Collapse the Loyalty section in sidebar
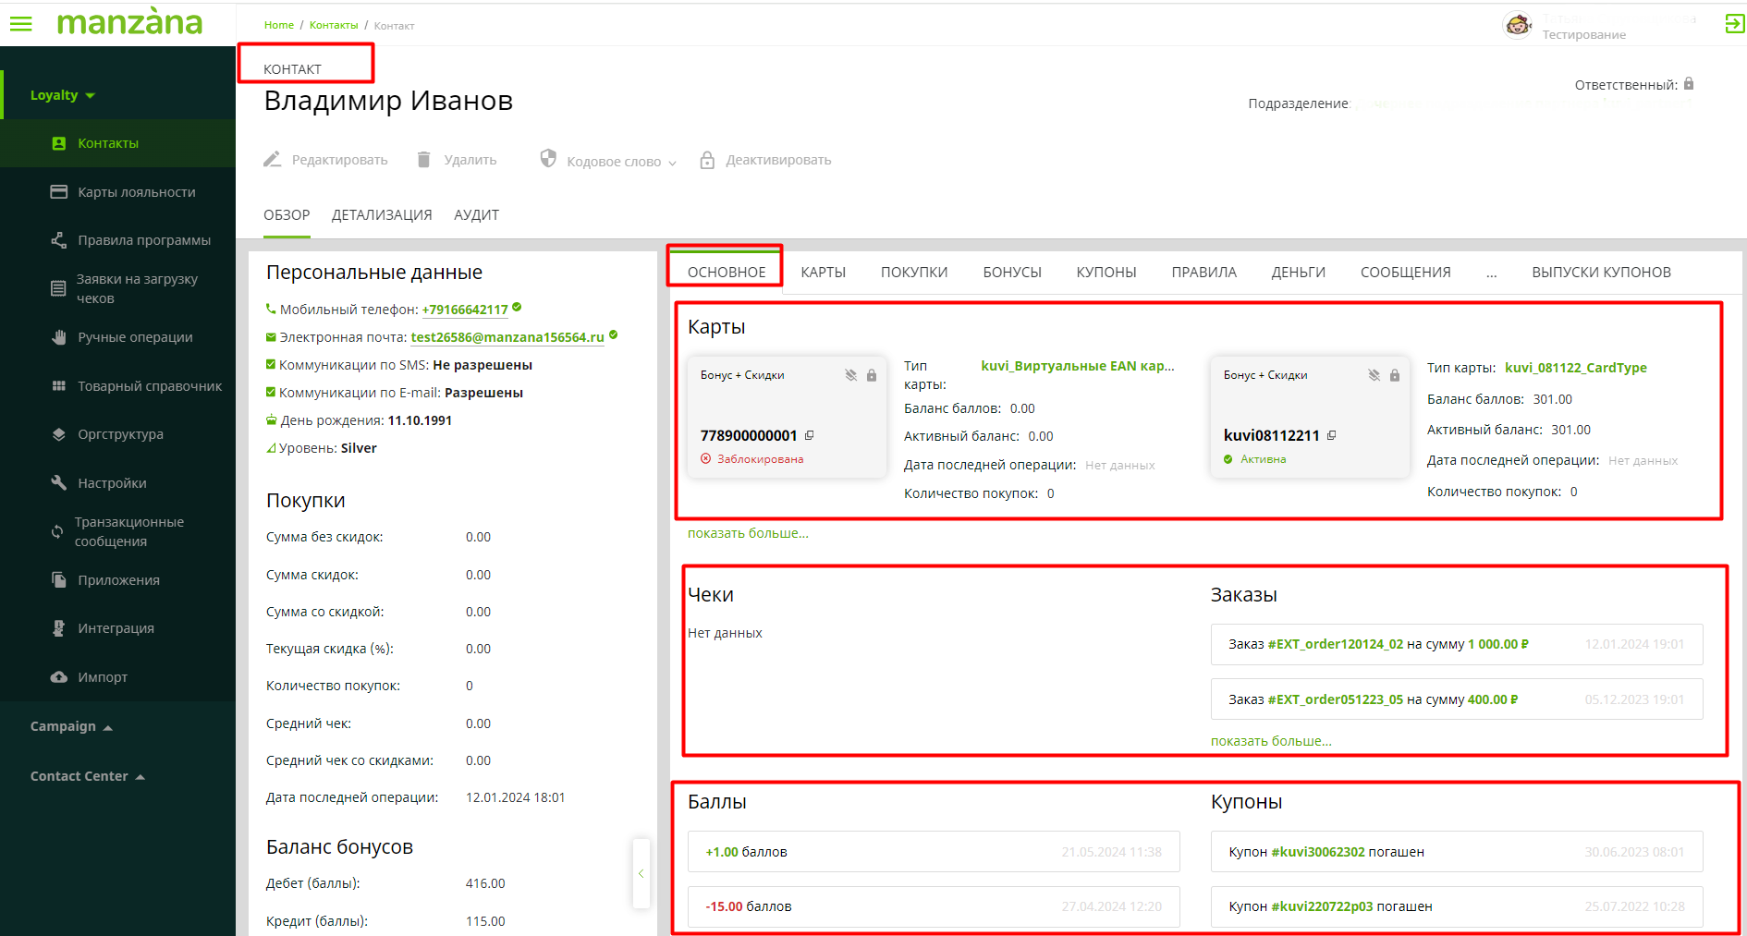Screen dimensions: 1747x936 [91, 95]
